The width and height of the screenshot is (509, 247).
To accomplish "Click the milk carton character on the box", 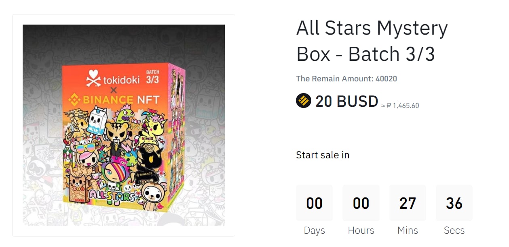I will click(97, 120).
